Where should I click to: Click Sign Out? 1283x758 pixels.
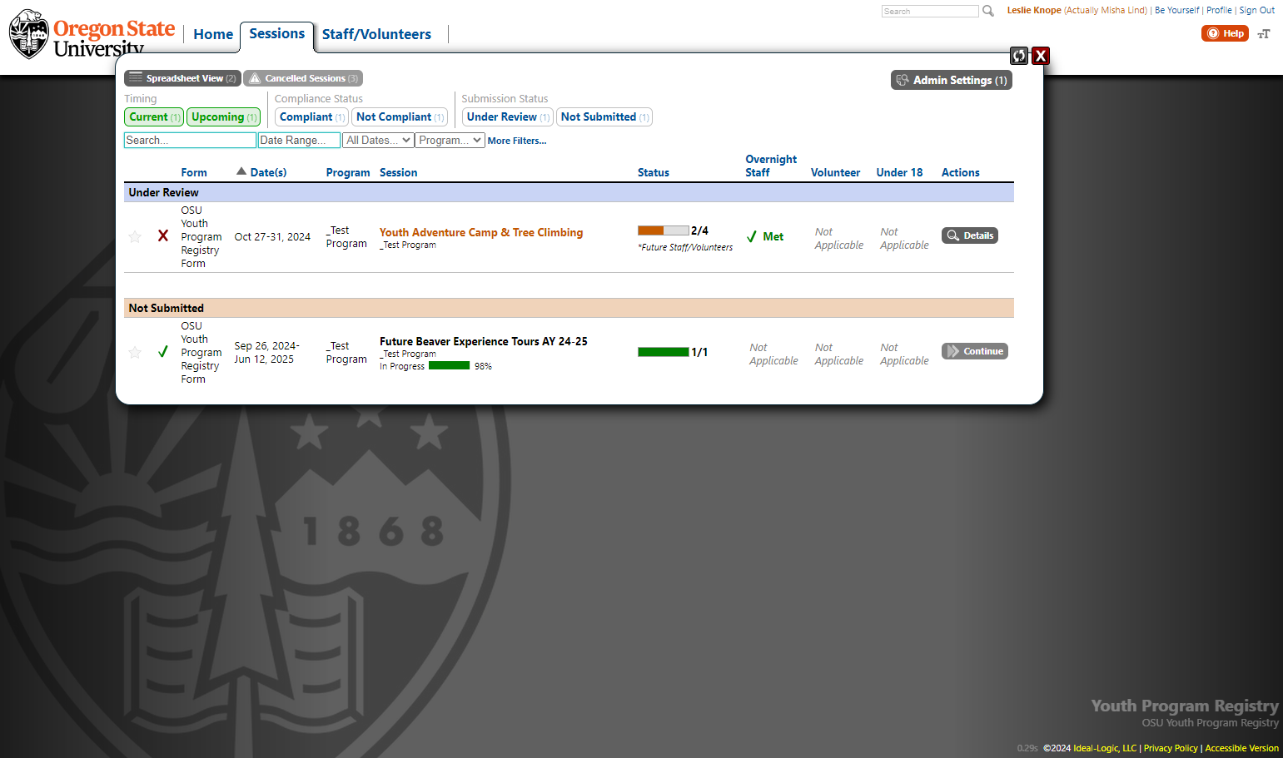tap(1257, 10)
